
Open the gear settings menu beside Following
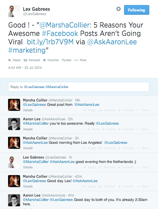point(118,9)
